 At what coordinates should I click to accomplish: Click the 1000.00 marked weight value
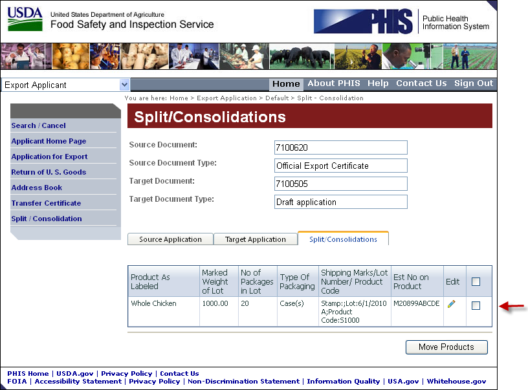(215, 303)
